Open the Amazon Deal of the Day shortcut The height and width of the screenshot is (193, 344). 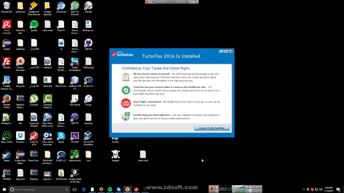pyautogui.click(x=75, y=176)
